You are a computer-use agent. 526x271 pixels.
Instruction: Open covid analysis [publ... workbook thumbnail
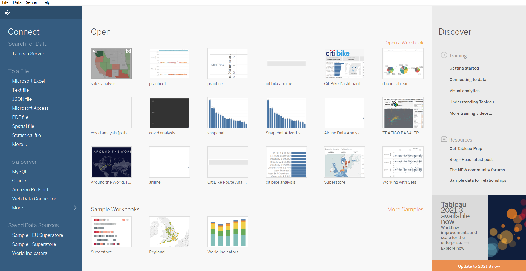(x=111, y=113)
